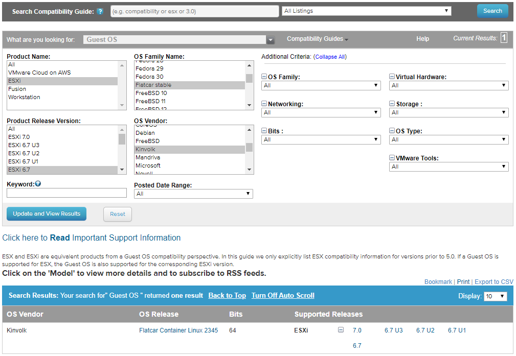The width and height of the screenshot is (516, 356).
Task: Open the Compatibility Guides menu
Action: (317, 39)
